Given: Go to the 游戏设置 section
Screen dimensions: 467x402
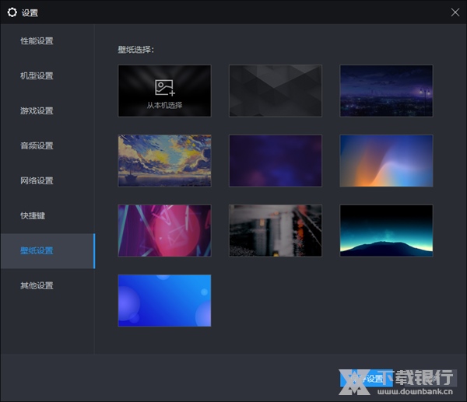Looking at the screenshot, I should pos(37,110).
